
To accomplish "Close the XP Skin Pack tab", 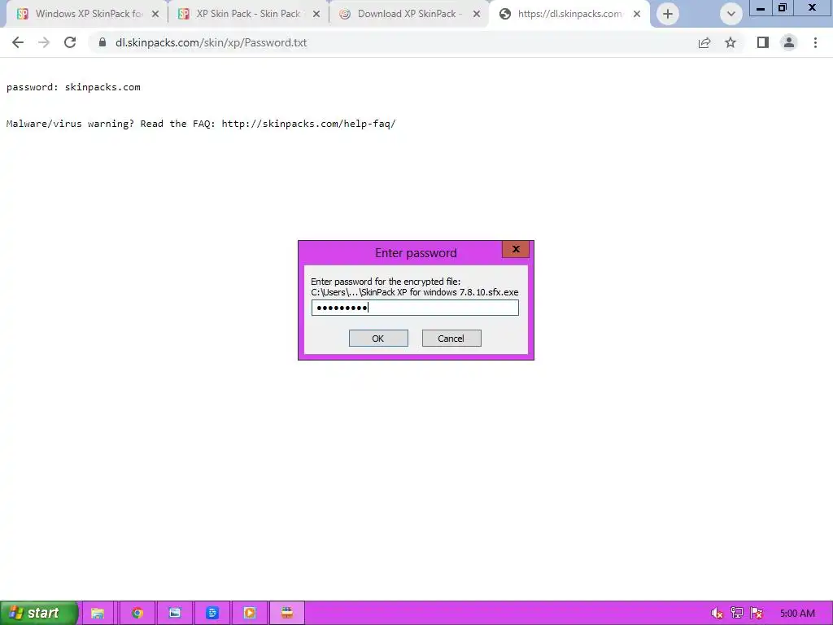I will pos(316,14).
